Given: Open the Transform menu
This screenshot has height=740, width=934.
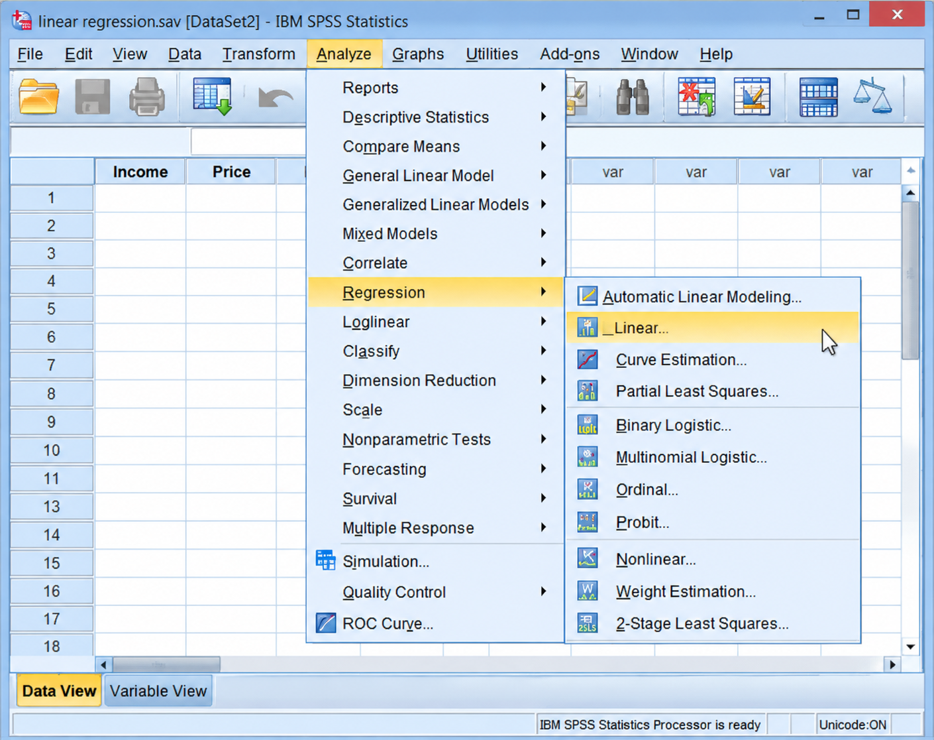Looking at the screenshot, I should [259, 54].
